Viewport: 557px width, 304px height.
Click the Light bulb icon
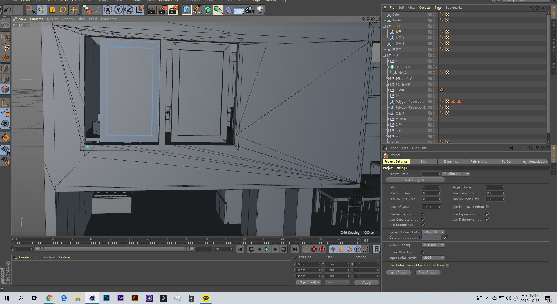260,10
